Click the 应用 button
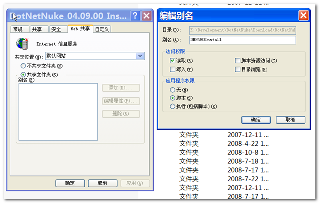The height and width of the screenshot is (203, 320). click(135, 183)
